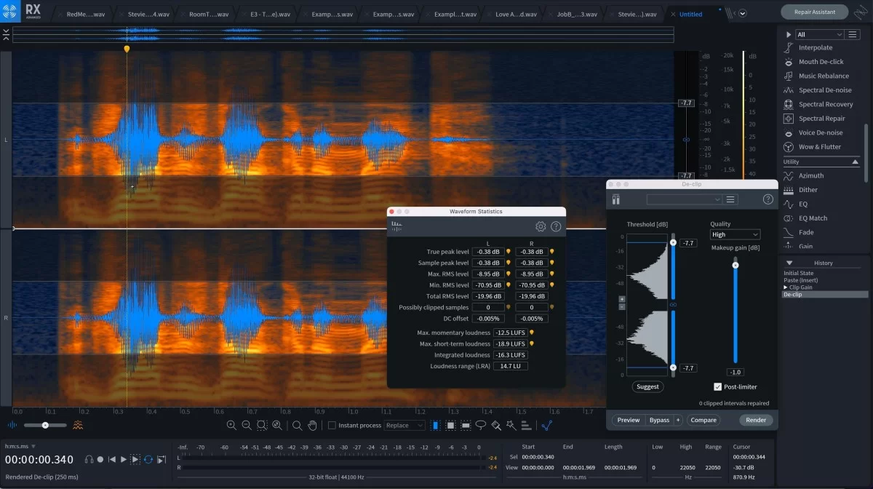Viewport: 873px width, 489px height.
Task: Select the grab hand tool
Action: coord(312,426)
